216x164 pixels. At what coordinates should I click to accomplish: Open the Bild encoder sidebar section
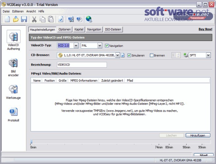click(x=13, y=67)
